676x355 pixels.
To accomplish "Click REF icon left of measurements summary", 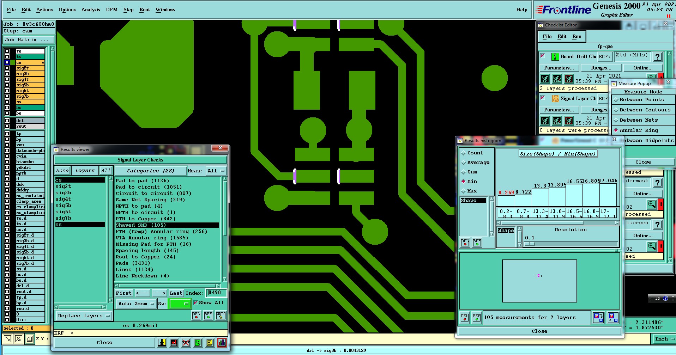I will [x=477, y=318].
